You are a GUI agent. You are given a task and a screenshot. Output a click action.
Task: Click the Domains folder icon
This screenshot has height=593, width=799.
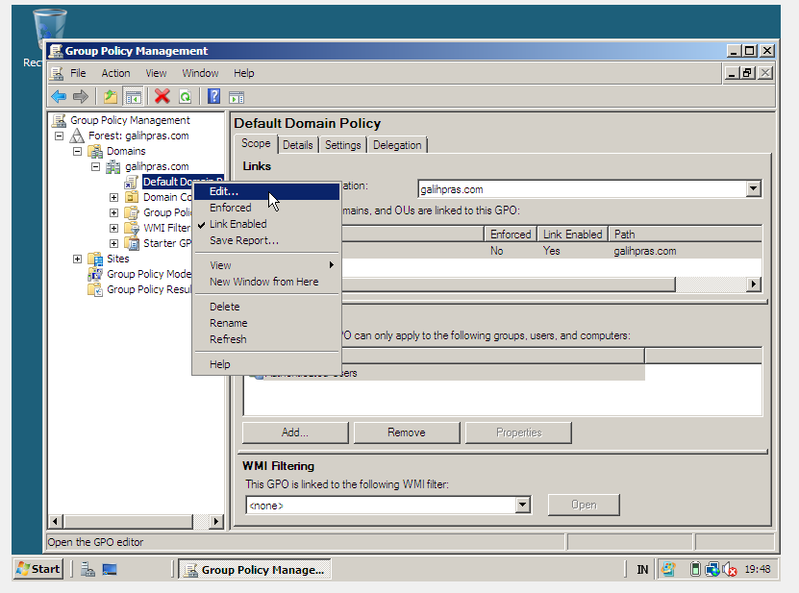click(95, 151)
